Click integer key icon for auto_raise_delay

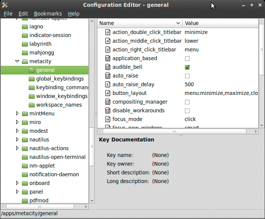[108, 84]
